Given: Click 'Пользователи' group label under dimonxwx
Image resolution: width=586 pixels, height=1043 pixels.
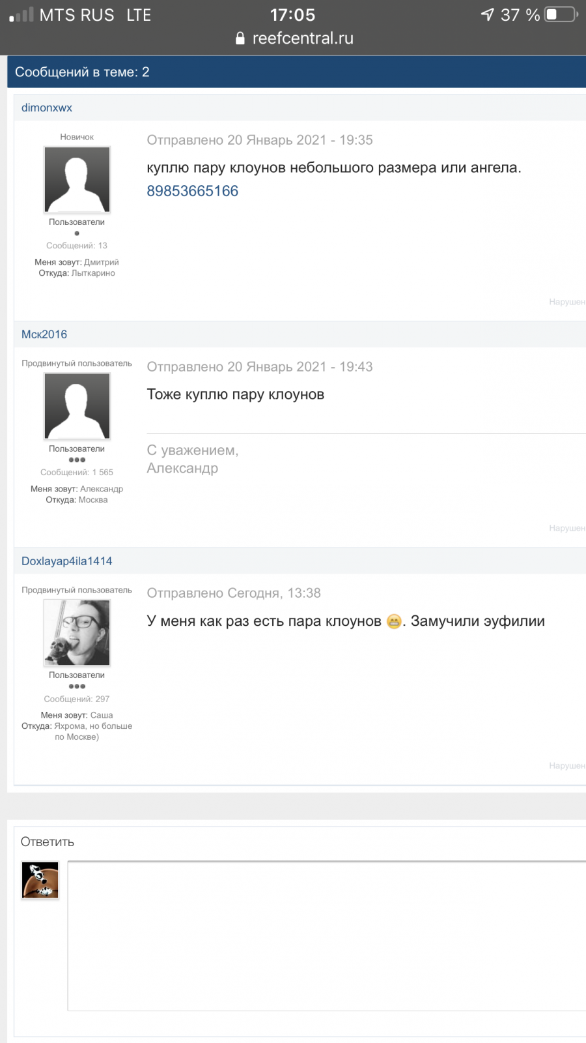Looking at the screenshot, I should pos(77,222).
